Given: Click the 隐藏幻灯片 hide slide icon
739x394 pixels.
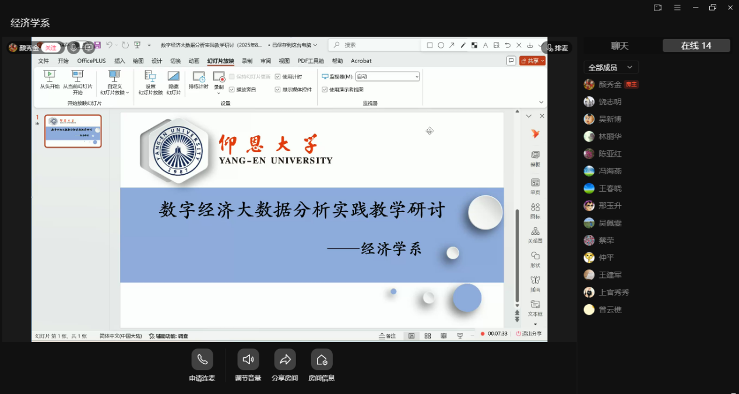Looking at the screenshot, I should tap(173, 76).
